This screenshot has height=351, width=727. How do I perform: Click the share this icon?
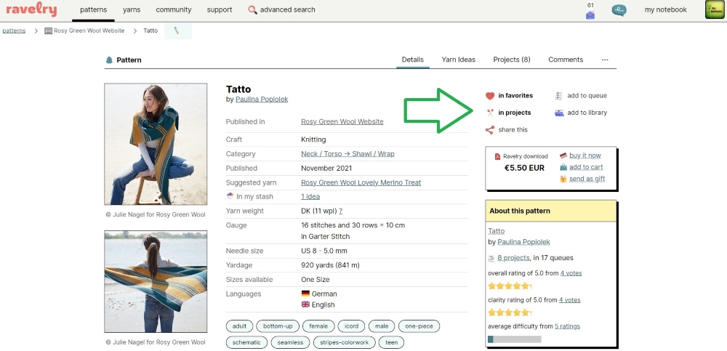490,130
